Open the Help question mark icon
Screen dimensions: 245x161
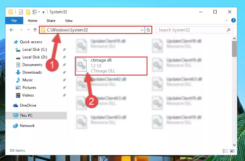pos(234,20)
